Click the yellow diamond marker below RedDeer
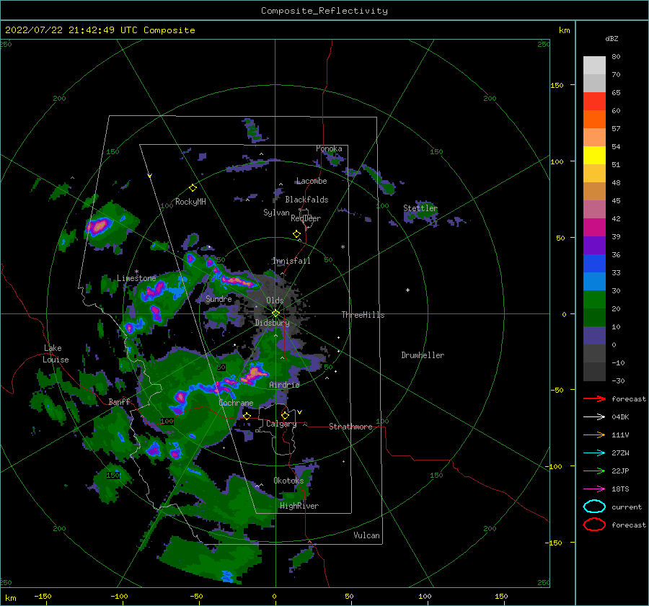The width and height of the screenshot is (649, 606). click(x=296, y=234)
